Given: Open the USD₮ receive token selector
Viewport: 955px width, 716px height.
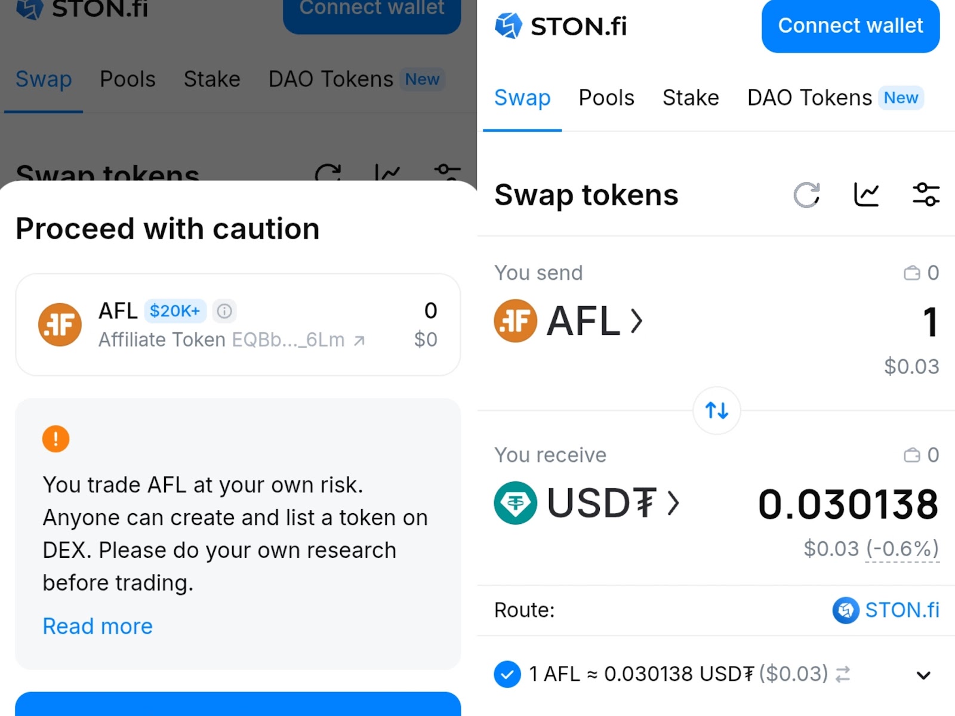Looking at the screenshot, I should coord(587,503).
